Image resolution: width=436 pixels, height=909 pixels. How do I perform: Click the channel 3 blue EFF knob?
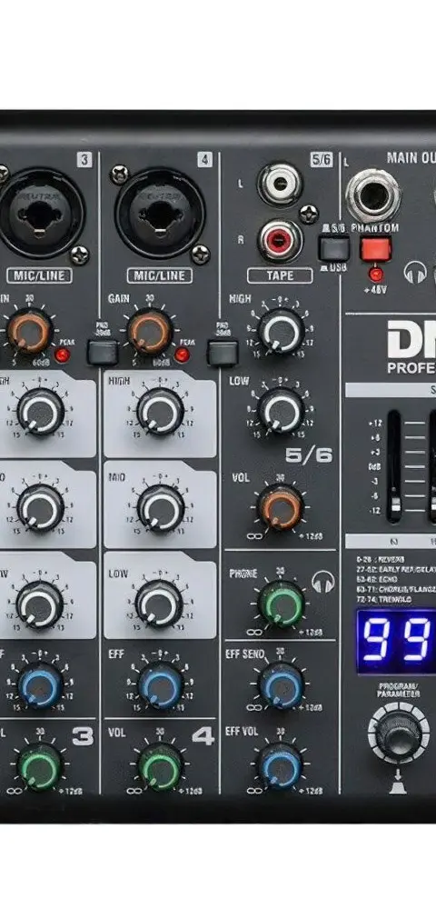pyautogui.click(x=41, y=685)
